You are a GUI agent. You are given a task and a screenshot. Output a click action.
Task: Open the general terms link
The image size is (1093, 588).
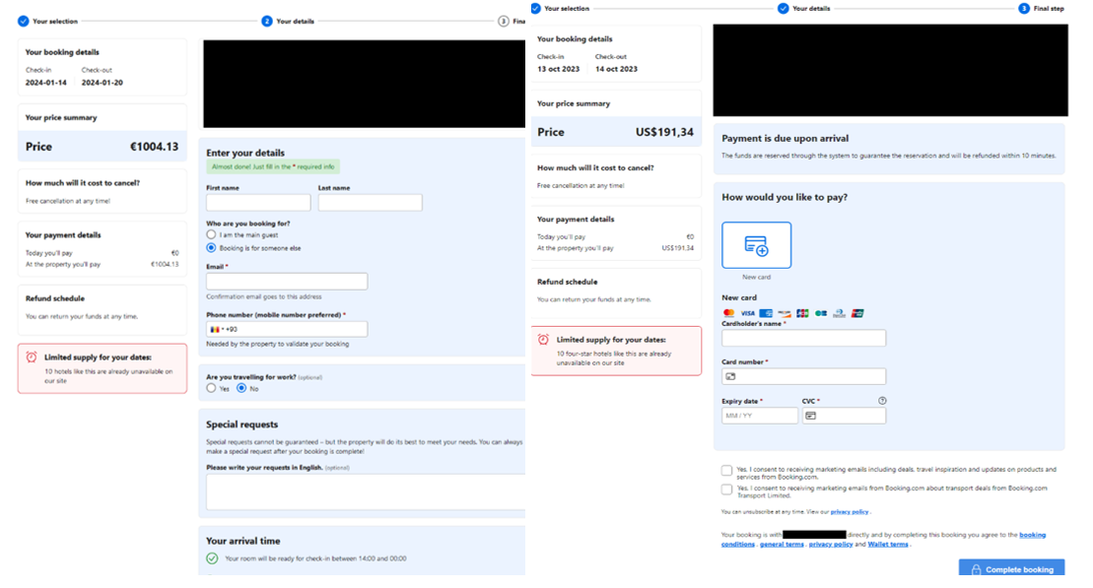point(782,544)
